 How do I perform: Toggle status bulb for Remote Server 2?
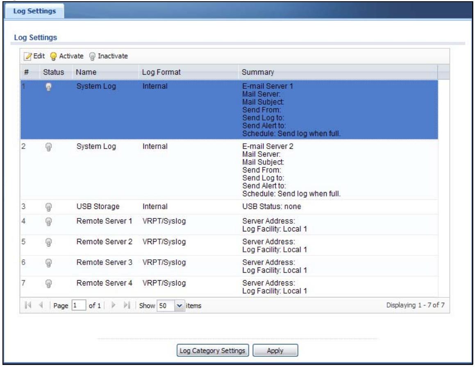tap(48, 242)
